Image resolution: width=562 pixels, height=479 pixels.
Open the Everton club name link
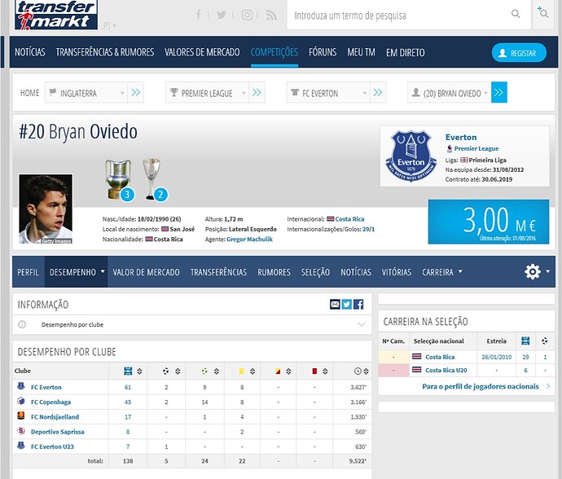click(461, 137)
